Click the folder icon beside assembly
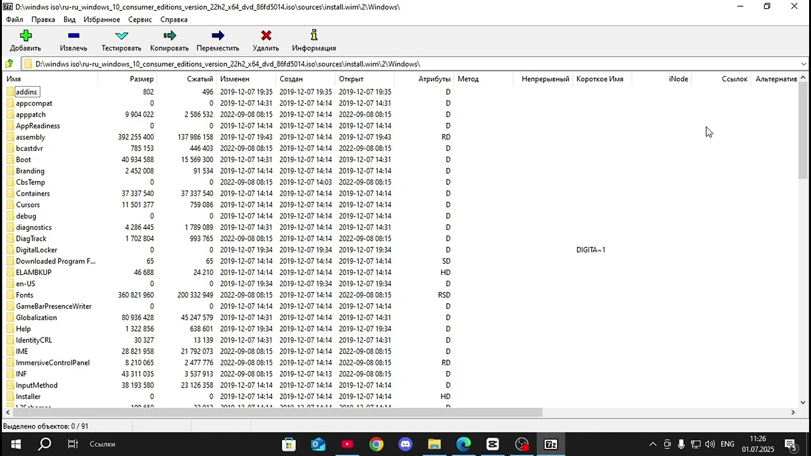This screenshot has height=456, width=811. [x=10, y=137]
